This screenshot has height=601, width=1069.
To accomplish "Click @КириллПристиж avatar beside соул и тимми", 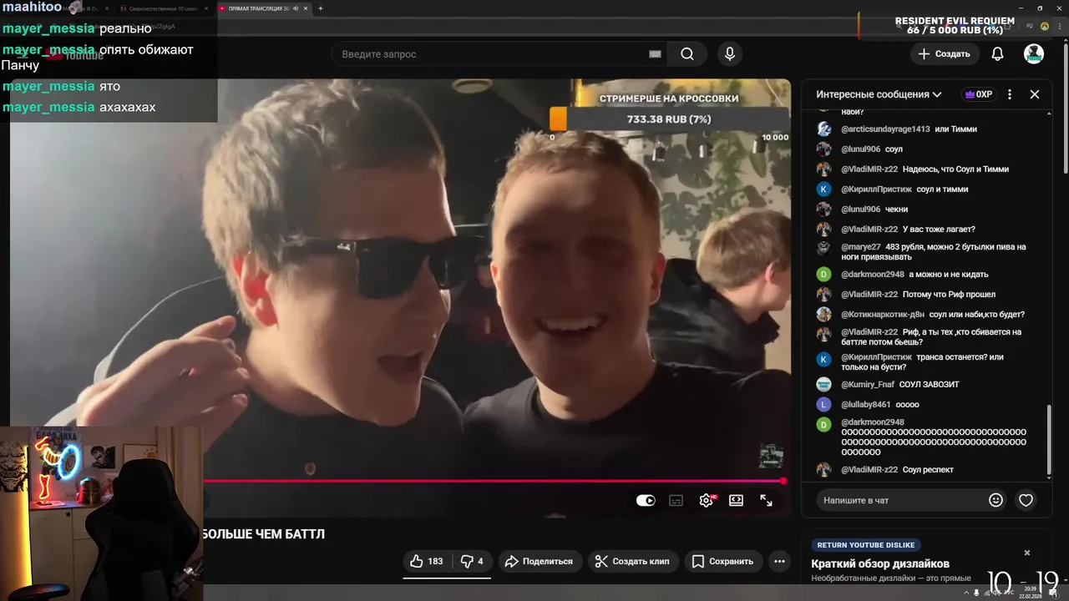I will point(823,189).
